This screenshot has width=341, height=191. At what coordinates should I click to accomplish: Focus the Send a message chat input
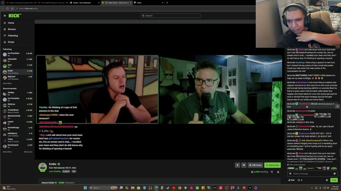point(312,173)
